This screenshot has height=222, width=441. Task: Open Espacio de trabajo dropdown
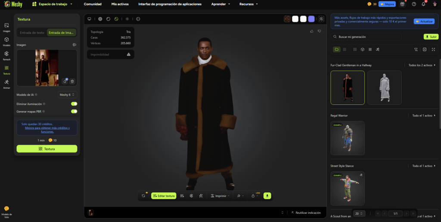[x=52, y=4]
